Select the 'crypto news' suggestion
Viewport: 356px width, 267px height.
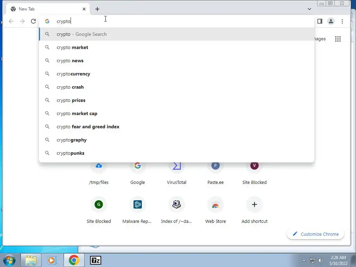177,60
